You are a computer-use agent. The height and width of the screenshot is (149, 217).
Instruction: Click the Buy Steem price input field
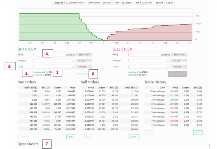click(x=55, y=54)
